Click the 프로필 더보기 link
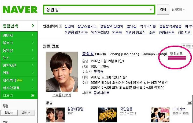Image resolution: width=193 pixels, height=123 pixels. pyautogui.click(x=62, y=95)
